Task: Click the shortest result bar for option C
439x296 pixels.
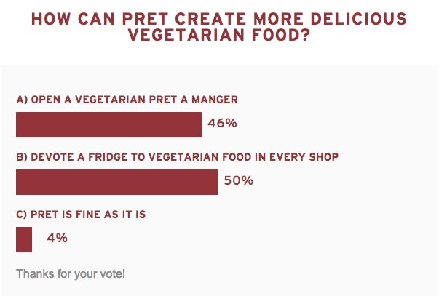Action: pyautogui.click(x=24, y=239)
